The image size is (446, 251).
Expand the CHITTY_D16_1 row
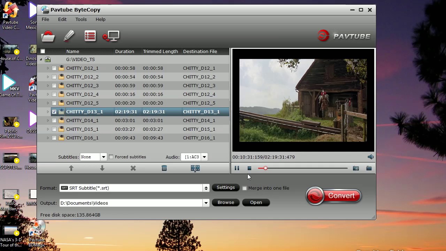point(48,138)
